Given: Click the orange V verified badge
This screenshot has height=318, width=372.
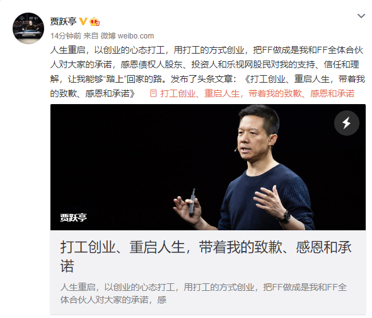Looking at the screenshot, I should tap(83, 21).
